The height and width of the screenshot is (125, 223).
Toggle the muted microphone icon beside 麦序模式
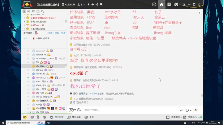[36, 33]
